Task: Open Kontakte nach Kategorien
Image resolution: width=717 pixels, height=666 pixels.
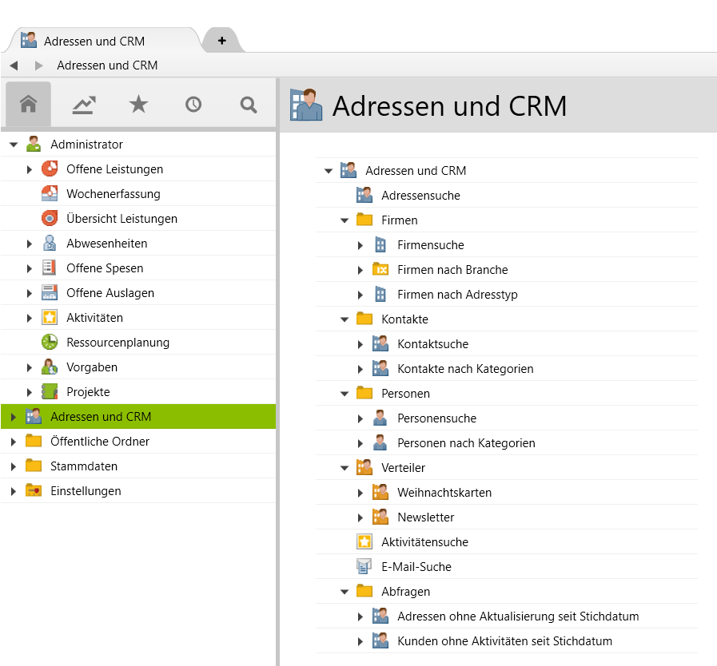Action: 465,369
